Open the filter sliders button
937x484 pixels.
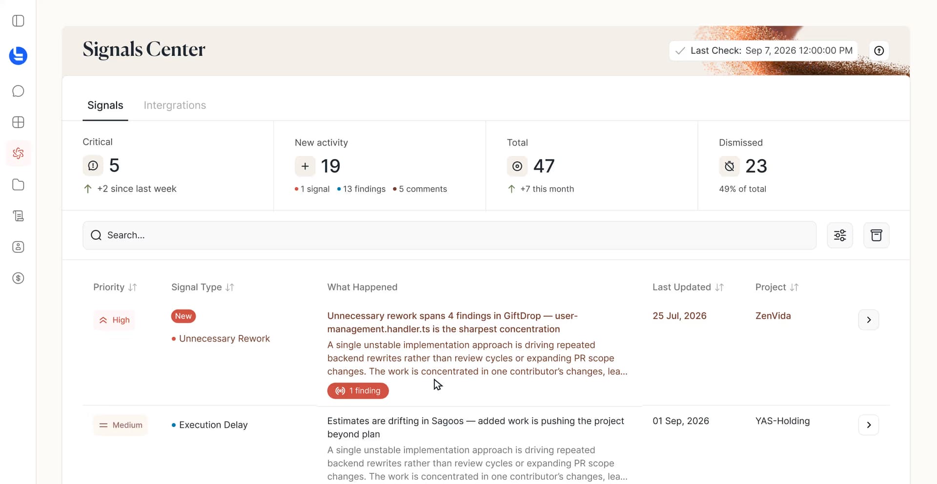(840, 235)
